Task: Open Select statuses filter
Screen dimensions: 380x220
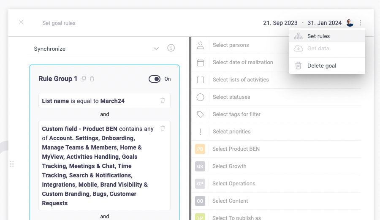Action: pos(231,97)
